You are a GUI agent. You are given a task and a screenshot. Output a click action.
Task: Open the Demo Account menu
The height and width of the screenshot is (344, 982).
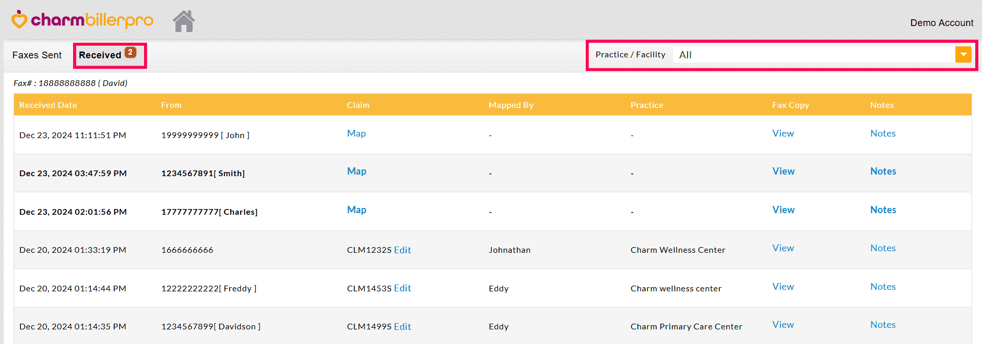[941, 23]
